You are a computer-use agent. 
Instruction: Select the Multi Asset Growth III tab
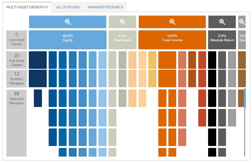27,7
